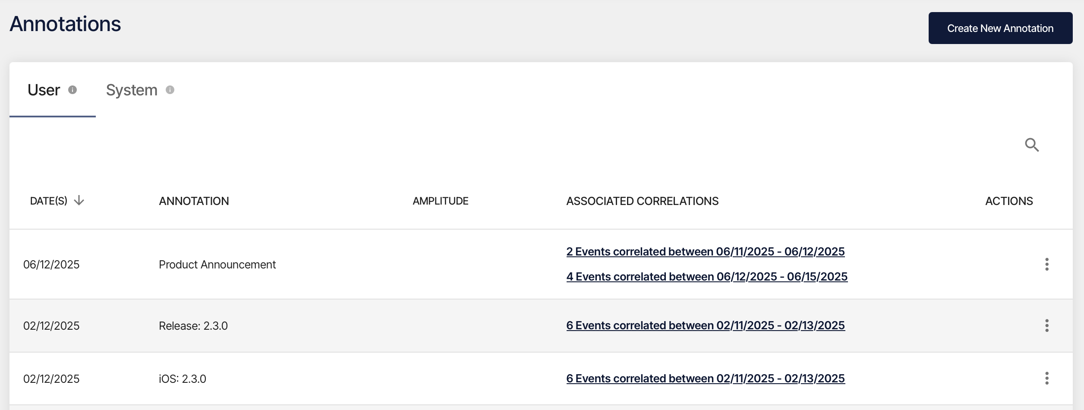Sort by the DATE(S) column header
1084x410 pixels.
49,201
